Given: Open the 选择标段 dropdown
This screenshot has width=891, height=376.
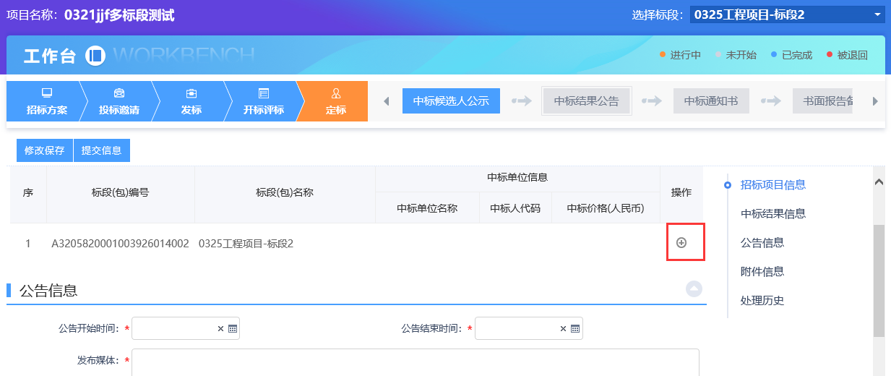Looking at the screenshot, I should click(787, 15).
